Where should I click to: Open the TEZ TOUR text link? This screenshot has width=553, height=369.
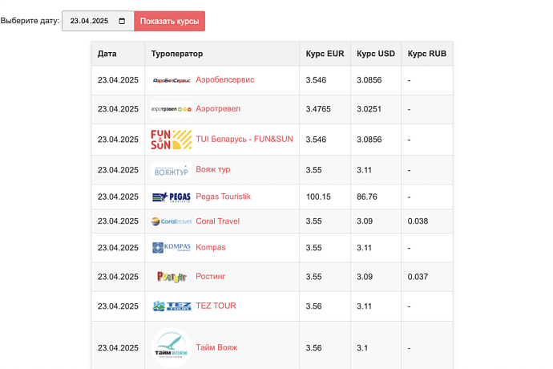coord(216,306)
